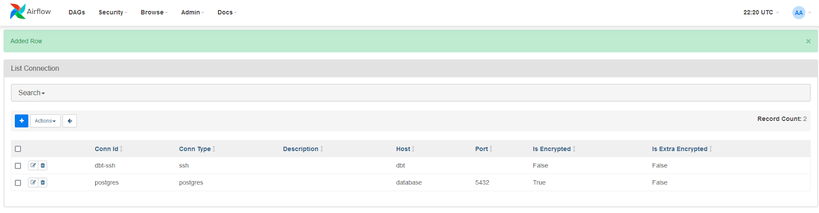Open the AA user avatar menu
Viewport: 819px width, 213px height.
799,13
